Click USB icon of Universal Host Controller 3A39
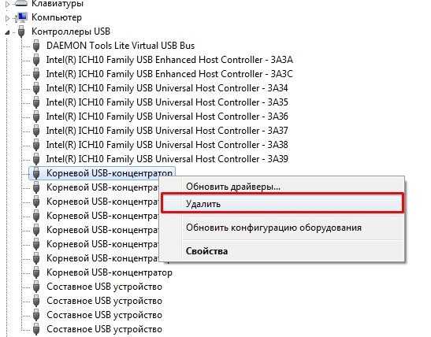This screenshot has height=337, width=431. (x=36, y=159)
